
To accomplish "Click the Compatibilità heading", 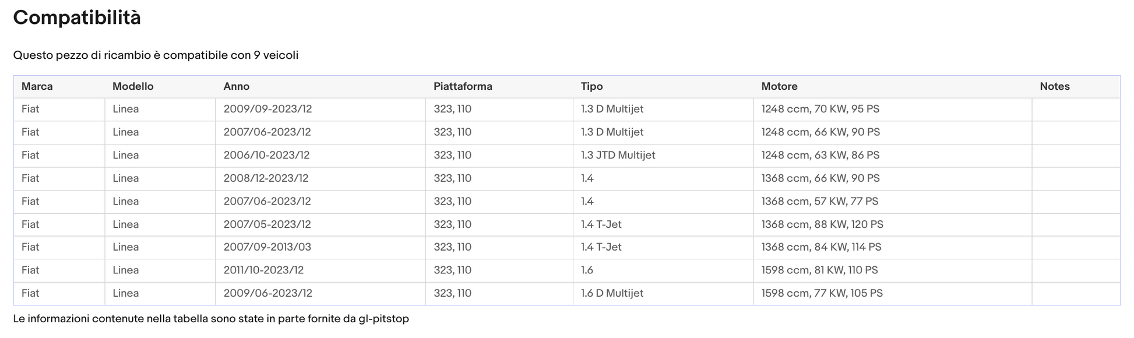I will click(x=77, y=18).
